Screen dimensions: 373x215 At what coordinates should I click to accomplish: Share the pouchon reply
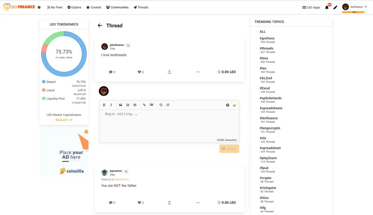(x=169, y=203)
